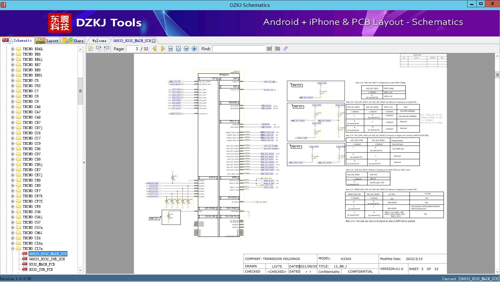The height and width of the screenshot is (282, 500).
Task: Click the fit page icon
Action: [179, 49]
